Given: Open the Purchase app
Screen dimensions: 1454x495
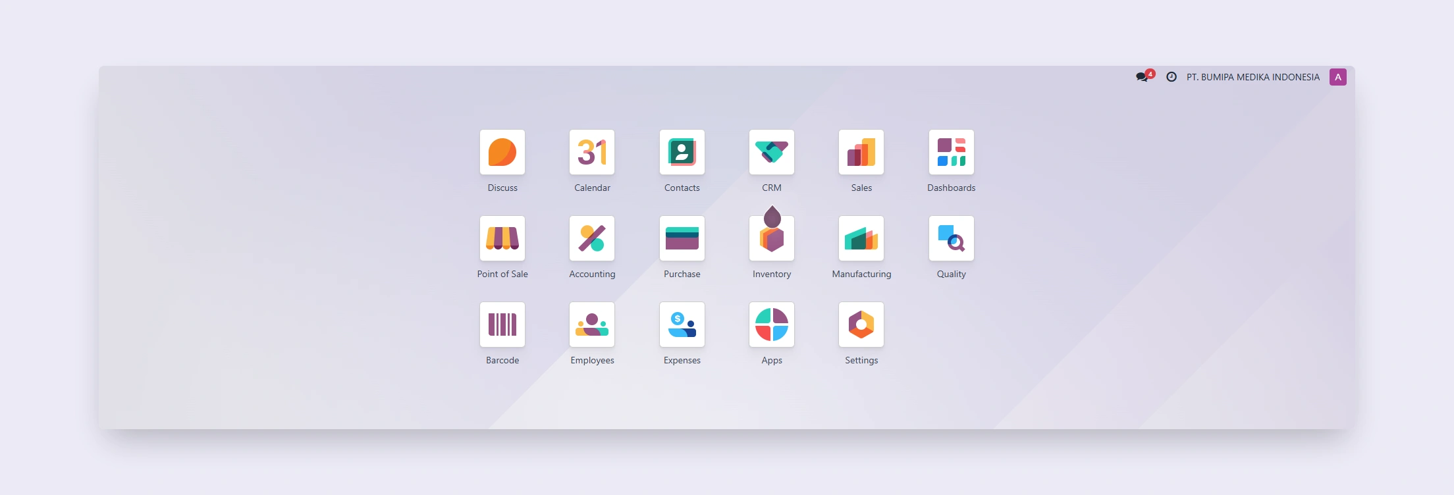Looking at the screenshot, I should pyautogui.click(x=682, y=238).
